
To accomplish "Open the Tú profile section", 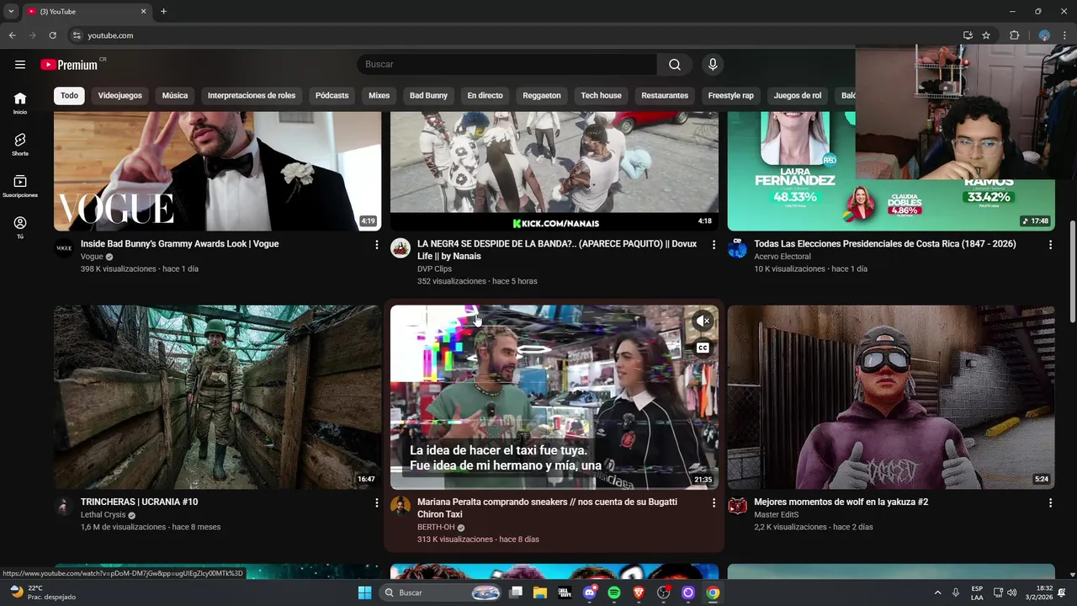I will [20, 227].
